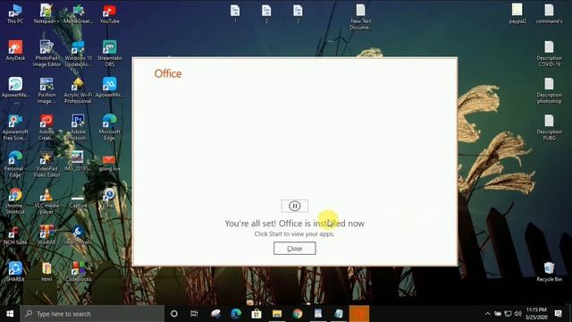This screenshot has height=322, width=572.
Task: Select the html folder icon
Action: [46, 272]
